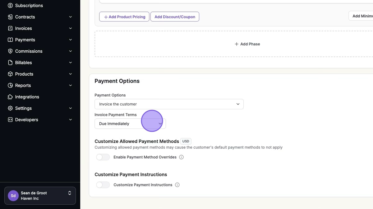The width and height of the screenshot is (373, 209).
Task: Open the Payment Options dropdown
Action: click(x=169, y=104)
